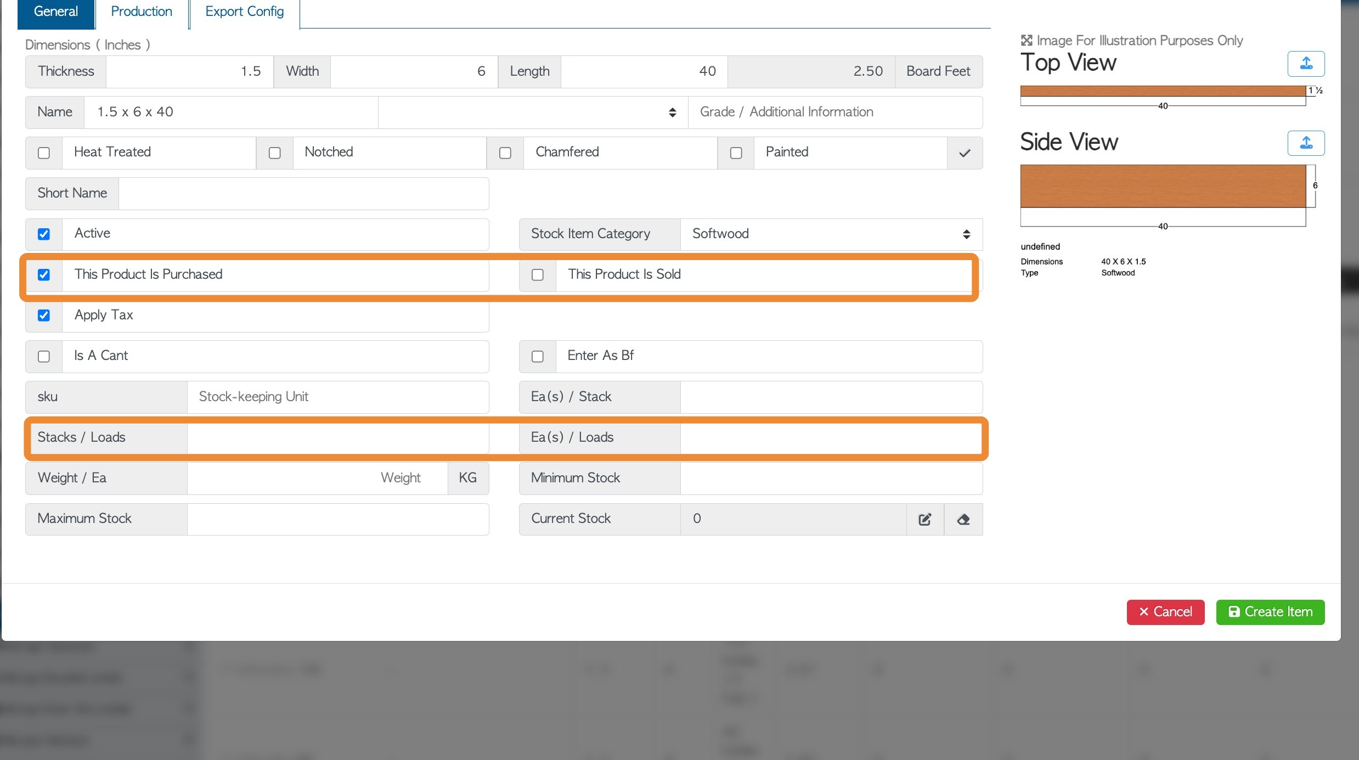
Task: Check This Product Is Sold
Action: pyautogui.click(x=538, y=275)
